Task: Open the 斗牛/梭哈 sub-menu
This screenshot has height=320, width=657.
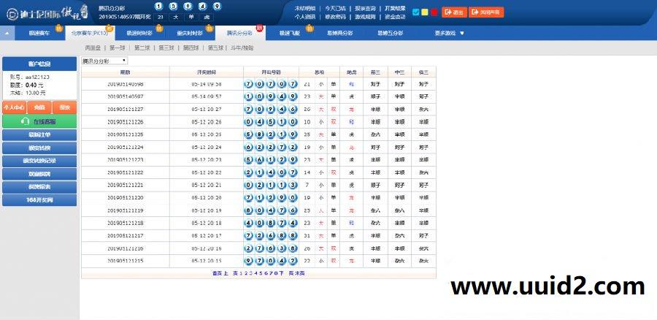Action: [242, 47]
